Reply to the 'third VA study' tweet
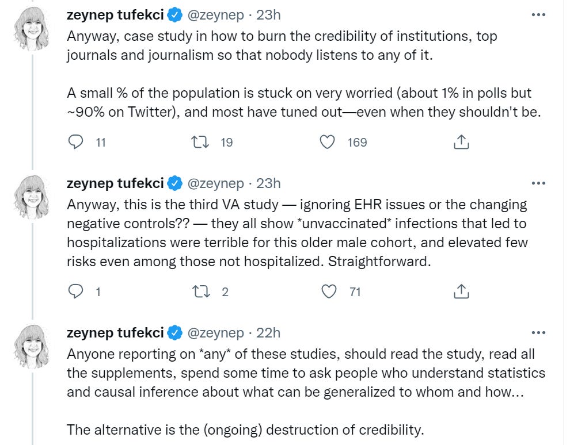This screenshot has width=570, height=445. (77, 291)
